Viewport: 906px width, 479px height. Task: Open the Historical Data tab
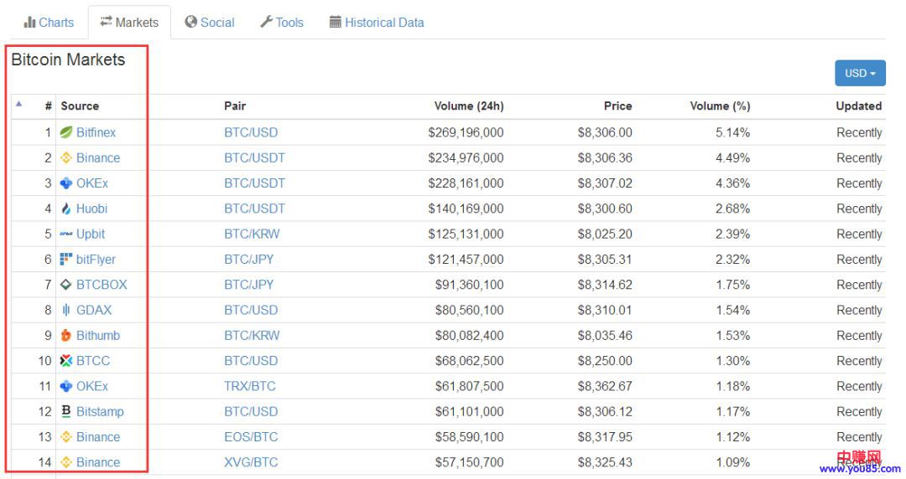[x=377, y=23]
